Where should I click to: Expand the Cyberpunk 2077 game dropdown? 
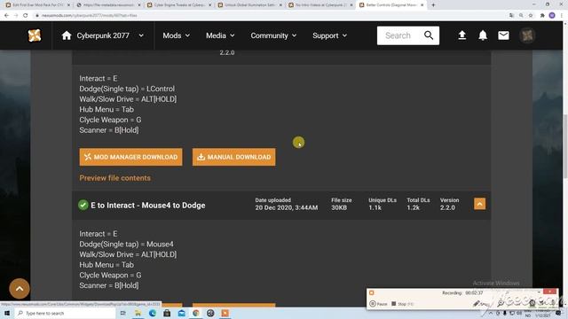pos(141,35)
